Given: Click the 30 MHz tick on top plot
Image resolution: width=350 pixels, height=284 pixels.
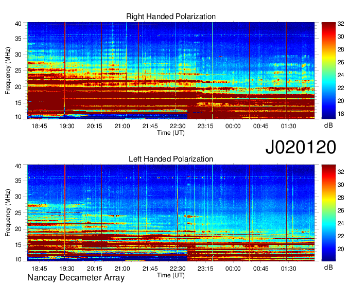Looking at the screenshot, I should click(19, 55).
